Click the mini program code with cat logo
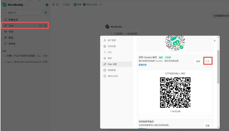The height and width of the screenshot is (131, 229). pos(175,43)
